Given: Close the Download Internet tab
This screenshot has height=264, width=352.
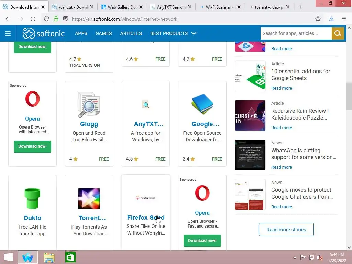Looking at the screenshot, I should pyautogui.click(x=43, y=7).
